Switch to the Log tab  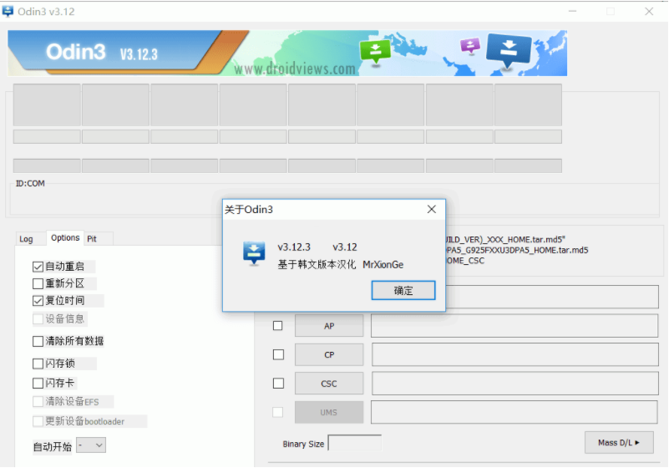[x=26, y=239]
